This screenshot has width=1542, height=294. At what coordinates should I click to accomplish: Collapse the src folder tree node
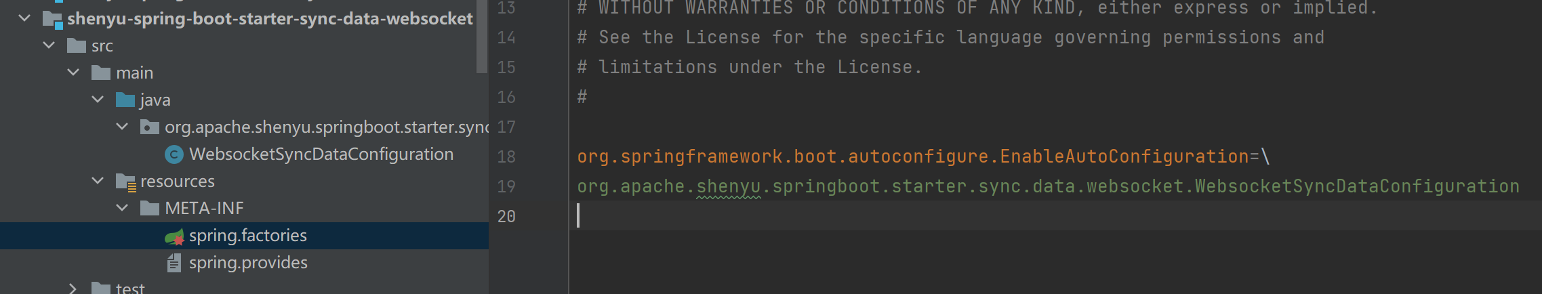(49, 45)
